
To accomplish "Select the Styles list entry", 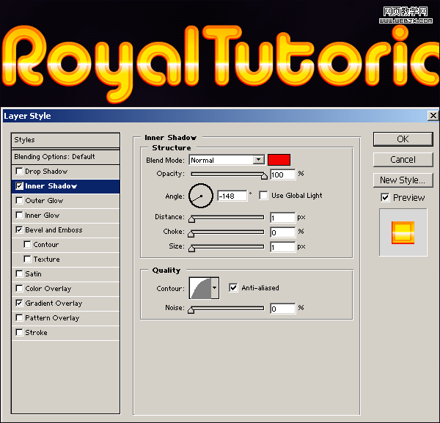I will coord(66,140).
